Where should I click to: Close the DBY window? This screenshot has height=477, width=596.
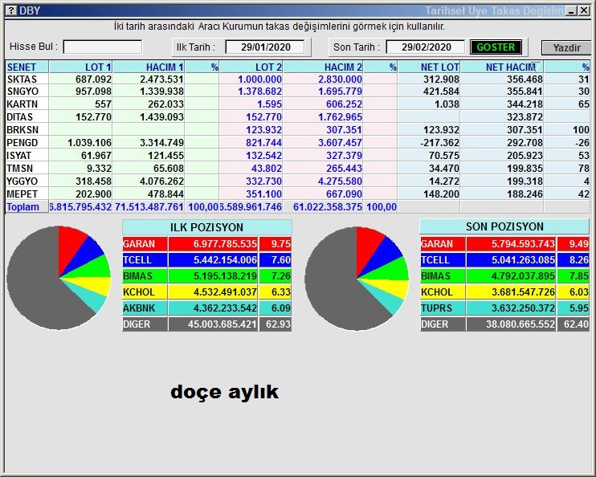pos(584,10)
